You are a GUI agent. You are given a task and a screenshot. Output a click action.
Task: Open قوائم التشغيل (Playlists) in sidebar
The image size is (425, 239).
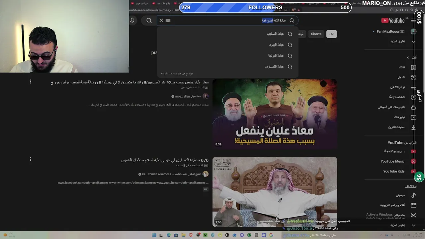coord(402,87)
